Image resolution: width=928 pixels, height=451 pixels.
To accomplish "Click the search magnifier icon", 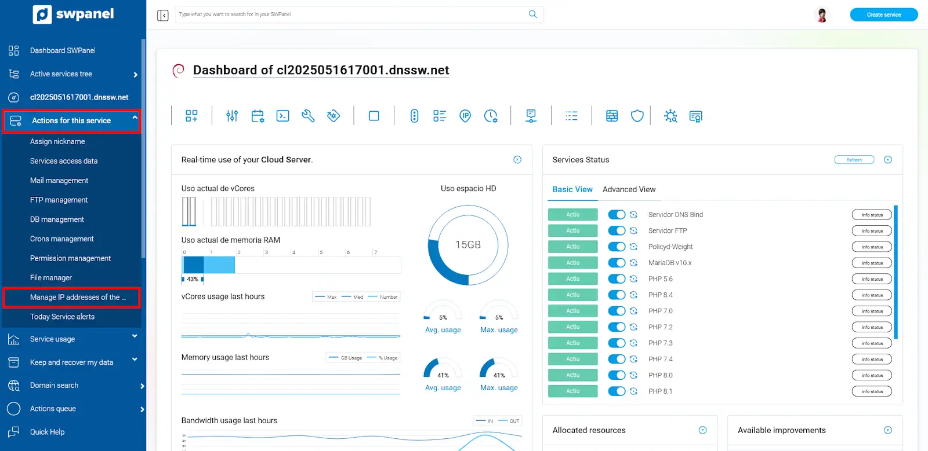I will [x=532, y=14].
